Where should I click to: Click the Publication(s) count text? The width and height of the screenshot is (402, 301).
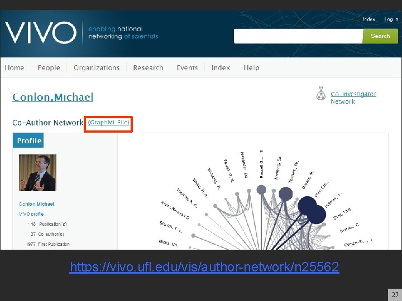tap(47, 224)
